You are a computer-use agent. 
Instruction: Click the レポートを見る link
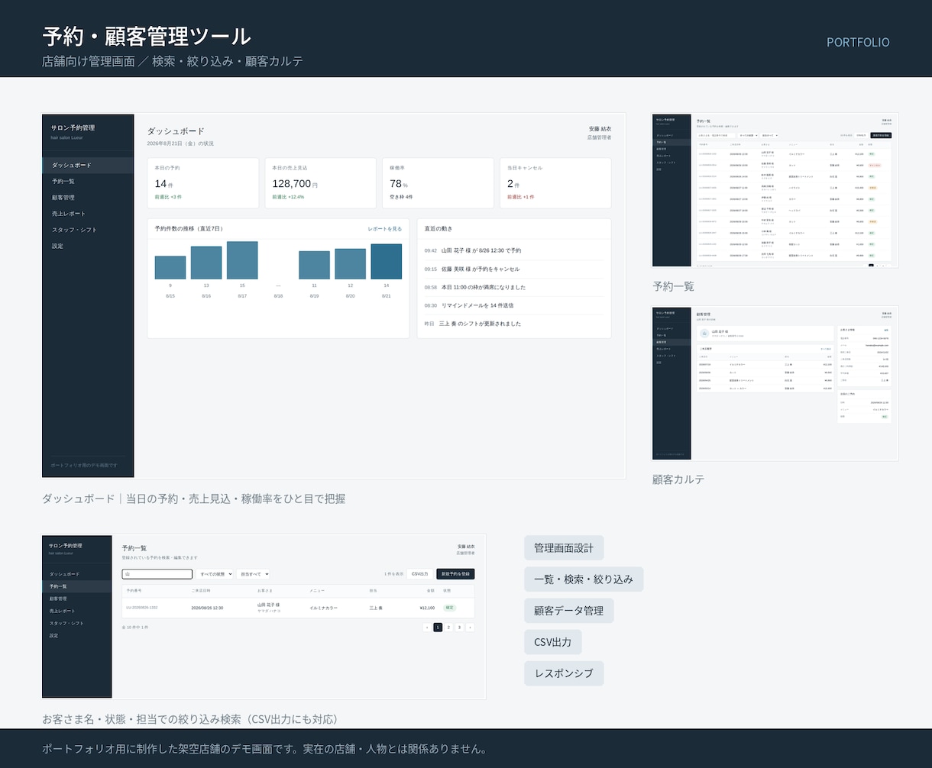[384, 228]
